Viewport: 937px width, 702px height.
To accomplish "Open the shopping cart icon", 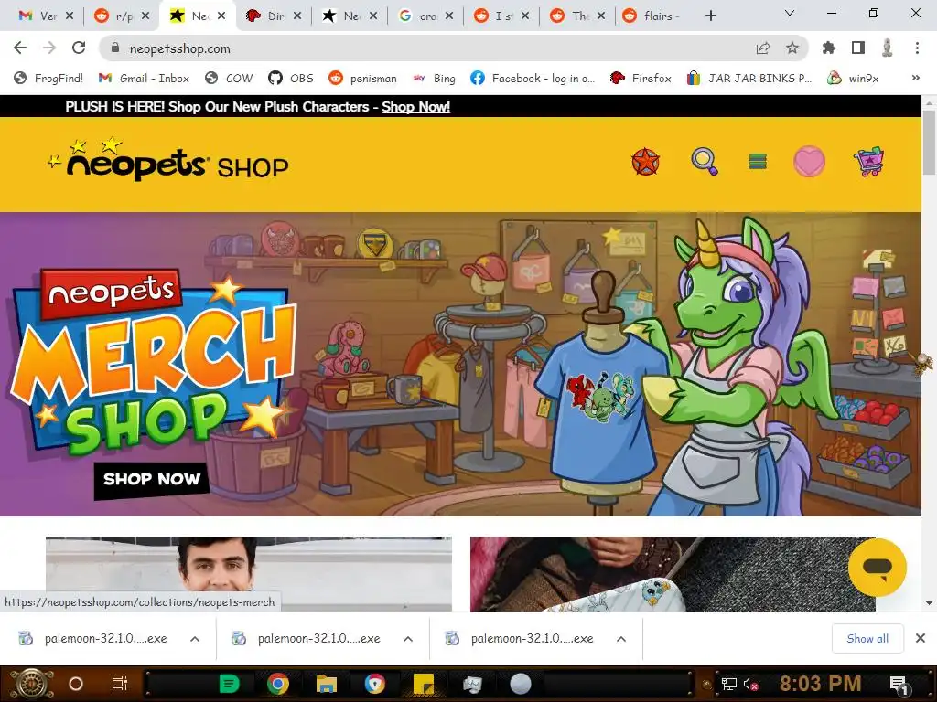I will (869, 161).
